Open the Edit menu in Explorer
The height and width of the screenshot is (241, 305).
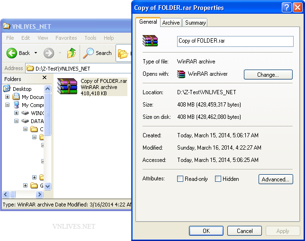coord(26,38)
